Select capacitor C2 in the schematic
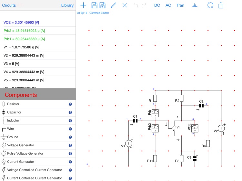Image resolution: width=242 pixels, height=181 pixels. coord(201,106)
